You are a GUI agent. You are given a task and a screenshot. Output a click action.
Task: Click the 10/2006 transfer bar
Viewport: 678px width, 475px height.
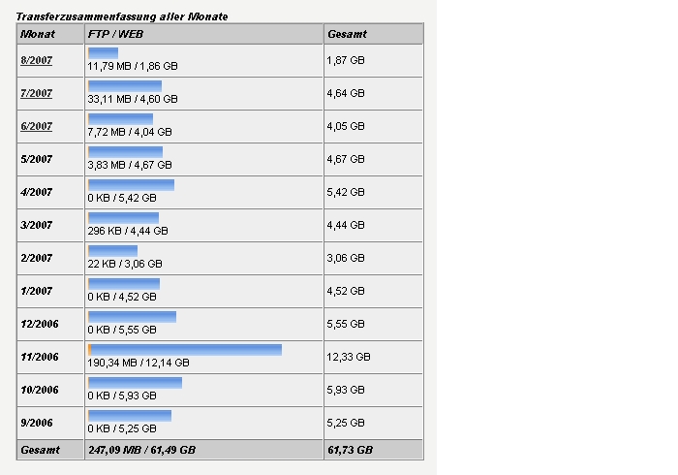(x=135, y=382)
